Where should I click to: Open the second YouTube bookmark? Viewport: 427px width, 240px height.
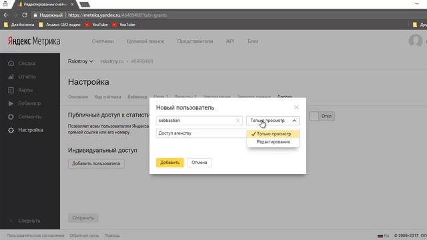123,25
